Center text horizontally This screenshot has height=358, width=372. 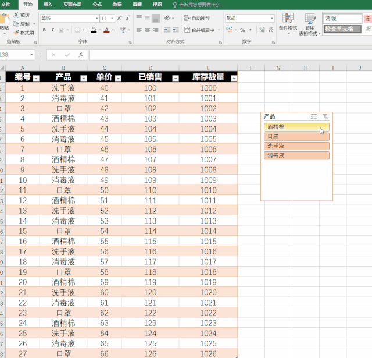(147, 30)
